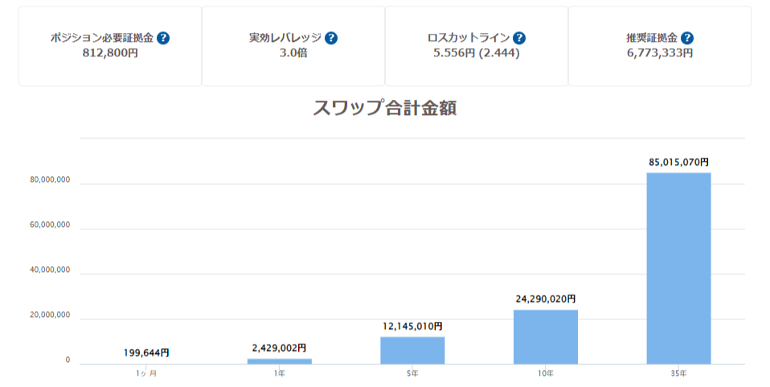Show help for 推奨証拠金 via its icon
The width and height of the screenshot is (770, 387).
click(x=687, y=38)
